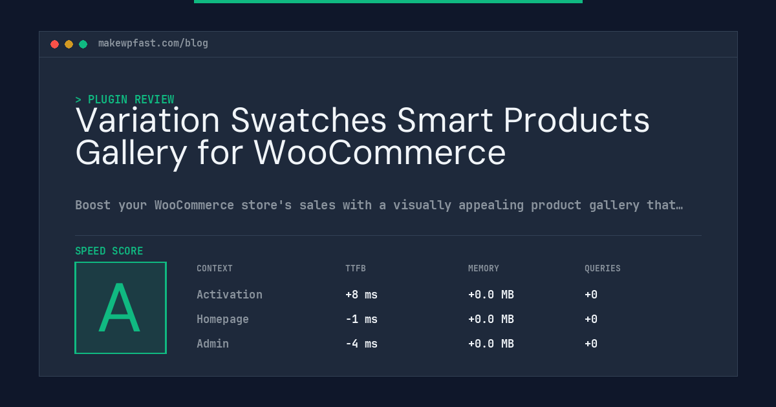Click the Homepage queries value +0
776x407 pixels.
tap(591, 319)
